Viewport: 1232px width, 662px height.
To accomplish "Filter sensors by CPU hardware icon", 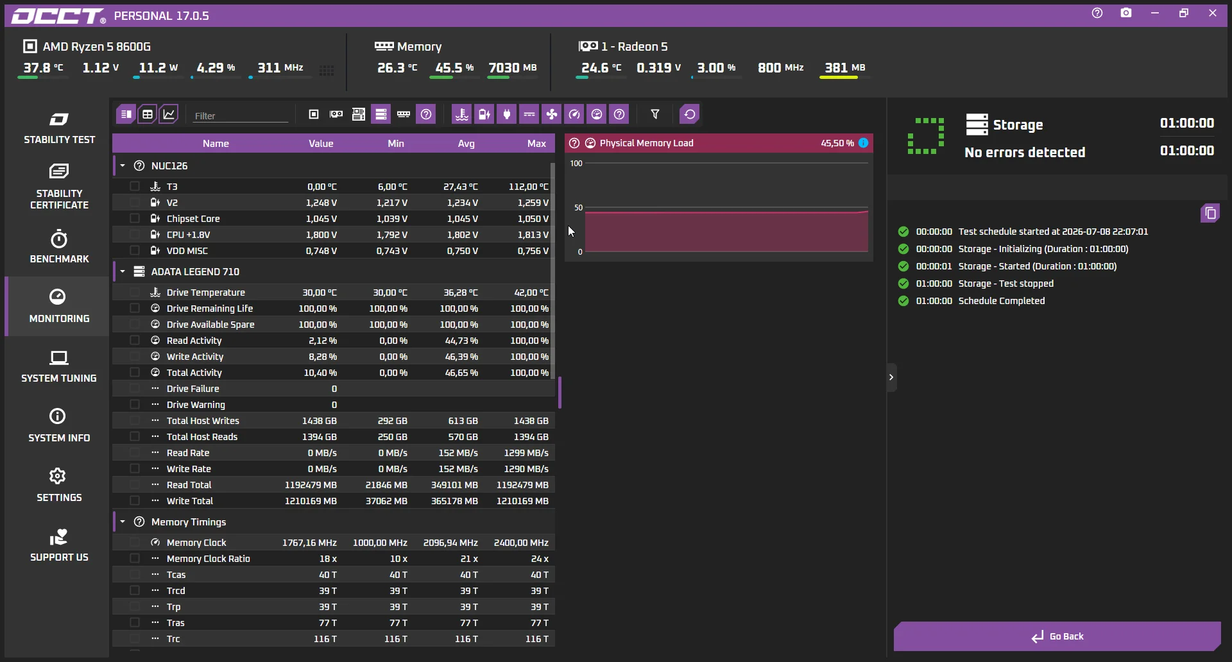I will point(314,114).
